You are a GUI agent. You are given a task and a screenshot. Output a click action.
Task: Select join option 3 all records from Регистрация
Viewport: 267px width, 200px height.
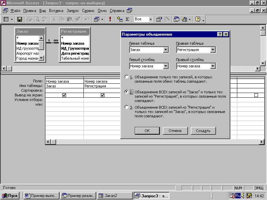coord(126,107)
